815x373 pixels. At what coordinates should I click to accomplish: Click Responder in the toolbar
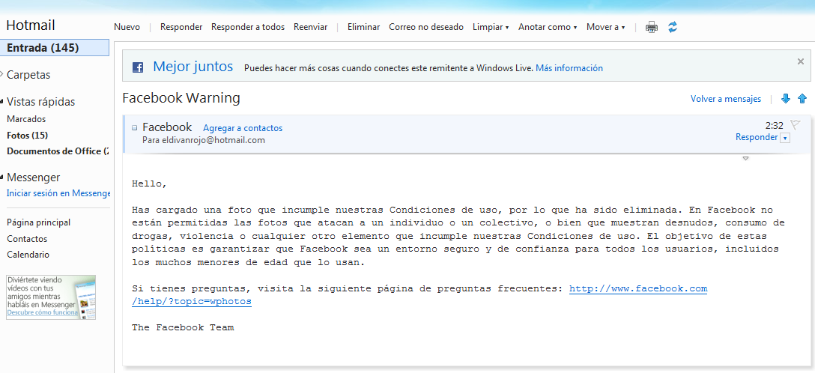pos(181,27)
